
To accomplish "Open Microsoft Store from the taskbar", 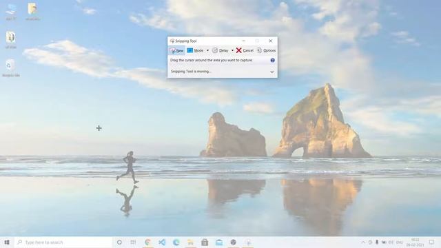I will (205, 242).
